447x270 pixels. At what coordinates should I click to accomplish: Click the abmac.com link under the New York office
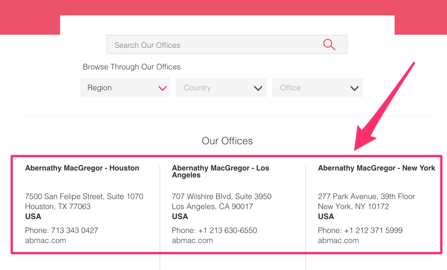click(x=338, y=241)
